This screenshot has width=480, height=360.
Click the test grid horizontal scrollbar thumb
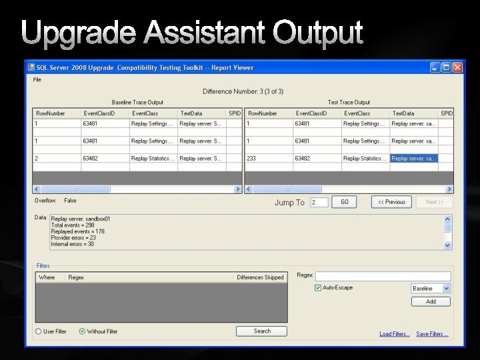tap(287, 189)
